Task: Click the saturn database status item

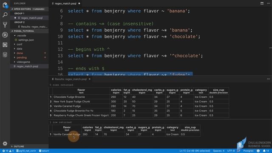Action: coord(44,151)
